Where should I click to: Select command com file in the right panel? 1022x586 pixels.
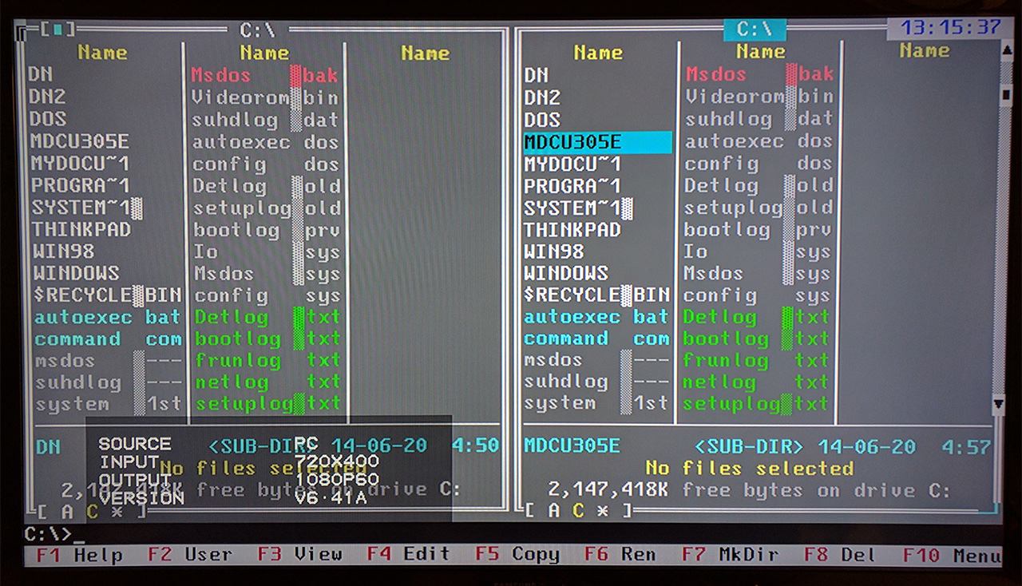[597, 339]
